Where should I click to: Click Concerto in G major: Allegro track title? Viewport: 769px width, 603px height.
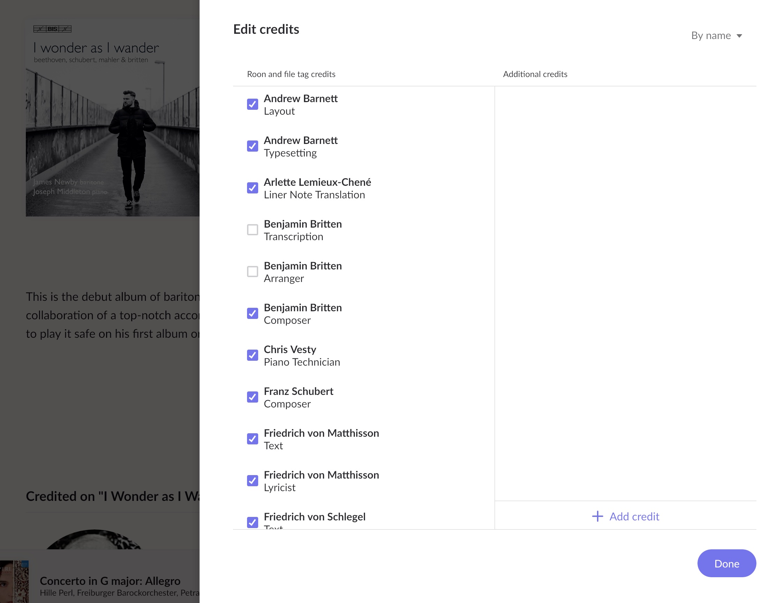point(110,581)
